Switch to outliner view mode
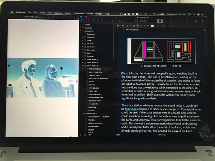The width and height of the screenshot is (215, 161). [x=171, y=21]
